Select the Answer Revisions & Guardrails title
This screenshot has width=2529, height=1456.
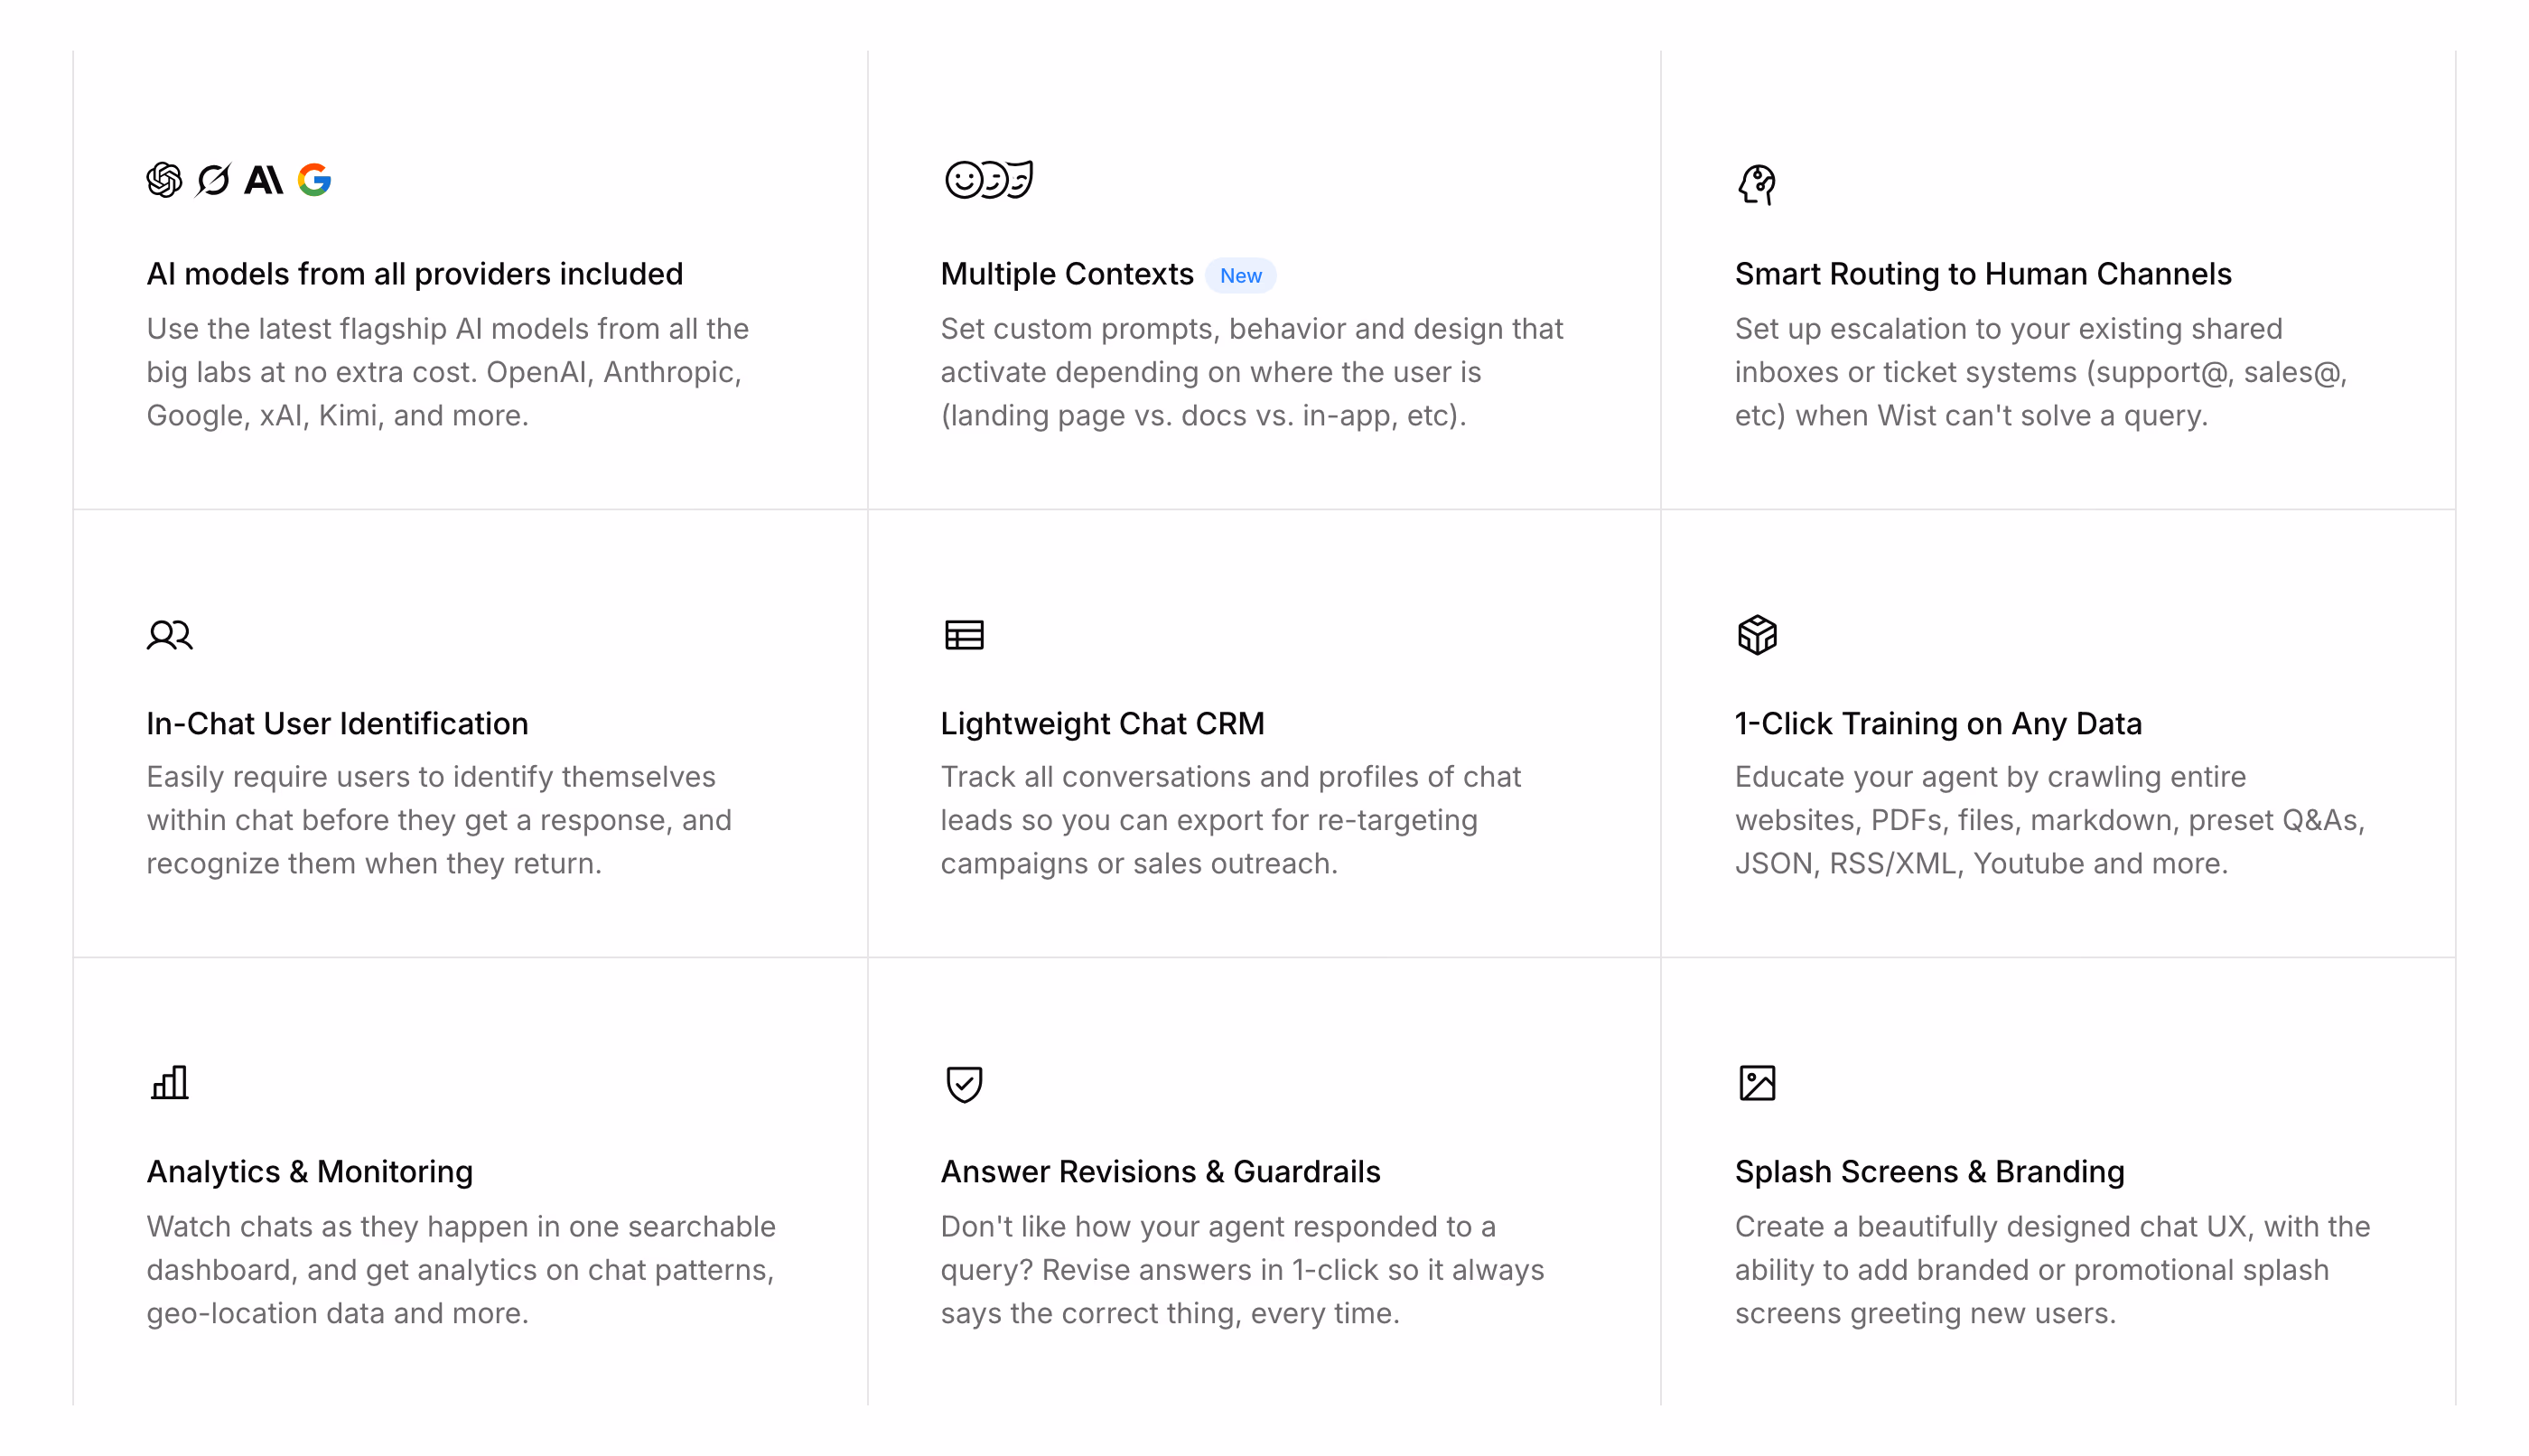[1160, 1172]
